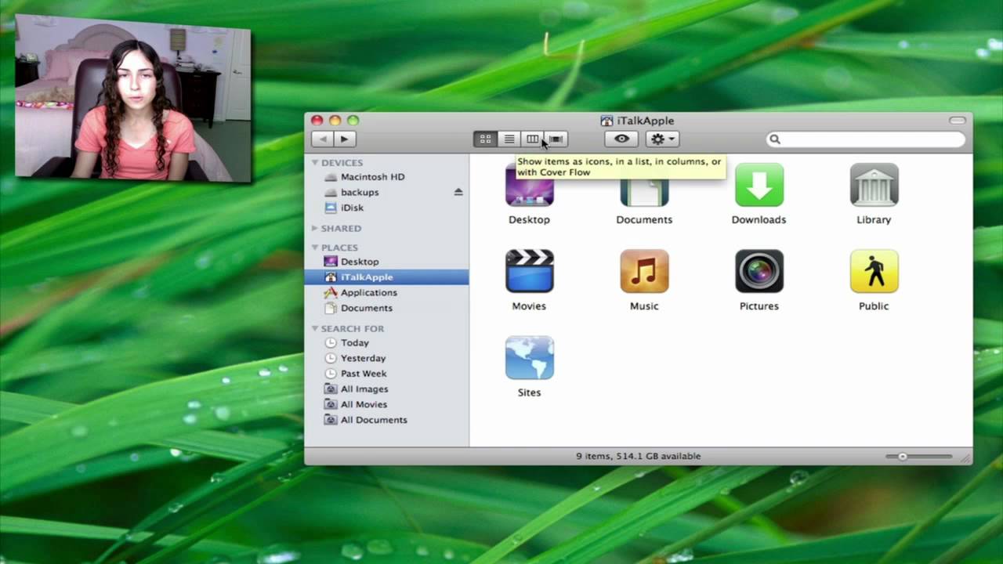
Task: Select iTalkApple home in sidebar
Action: pyautogui.click(x=386, y=277)
